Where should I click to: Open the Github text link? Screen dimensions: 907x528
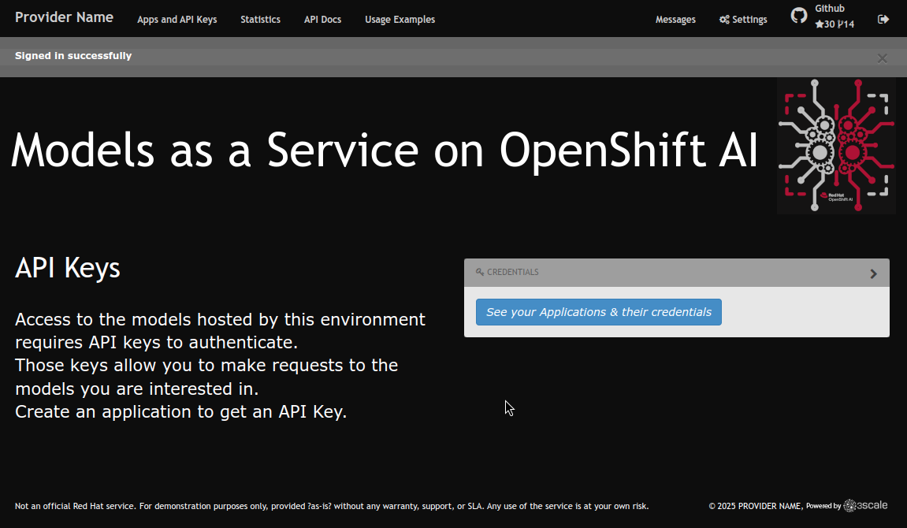click(x=830, y=9)
